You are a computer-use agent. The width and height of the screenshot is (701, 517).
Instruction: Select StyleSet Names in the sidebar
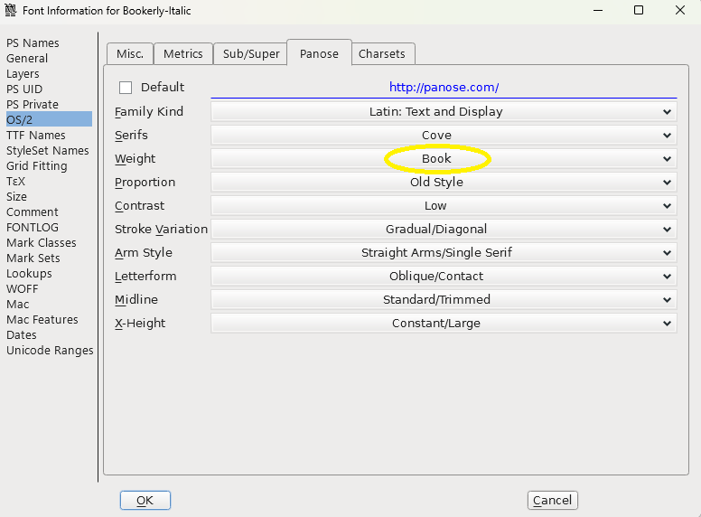pos(47,151)
